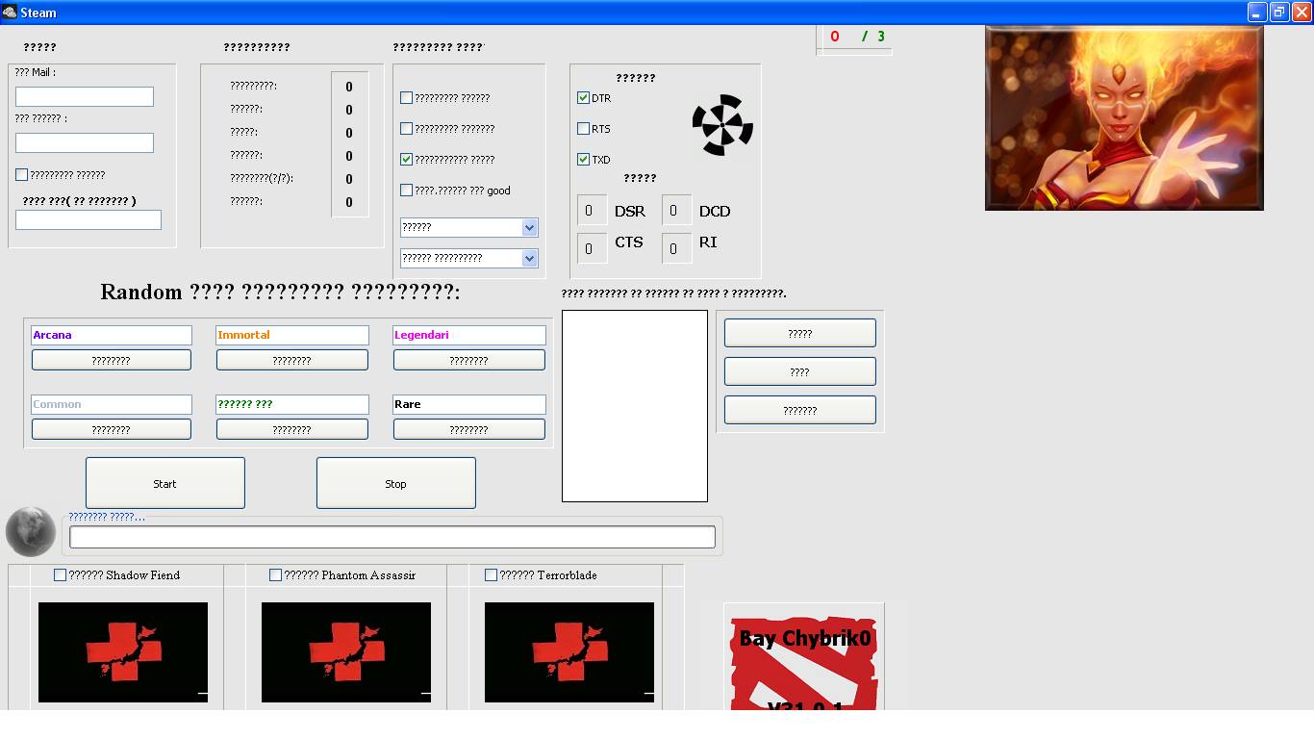
Task: Click the Common text field
Action: point(112,404)
